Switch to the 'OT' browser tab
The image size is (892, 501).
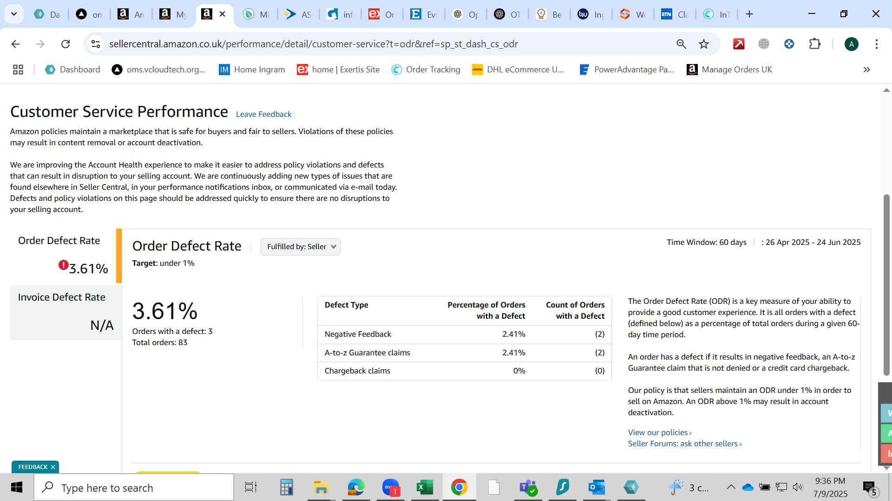click(x=507, y=14)
